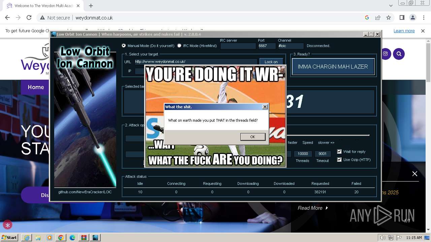Switch to Chrome in taskbar

pyautogui.click(x=61, y=238)
